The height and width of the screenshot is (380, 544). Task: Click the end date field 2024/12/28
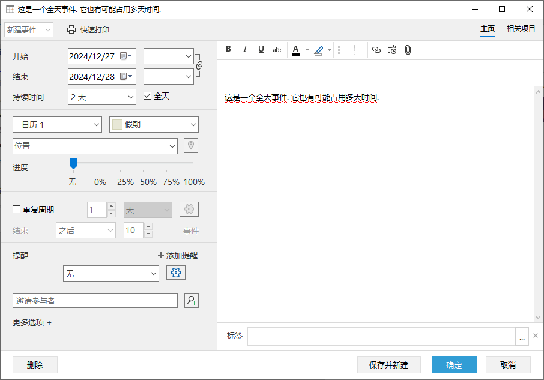[x=92, y=76]
